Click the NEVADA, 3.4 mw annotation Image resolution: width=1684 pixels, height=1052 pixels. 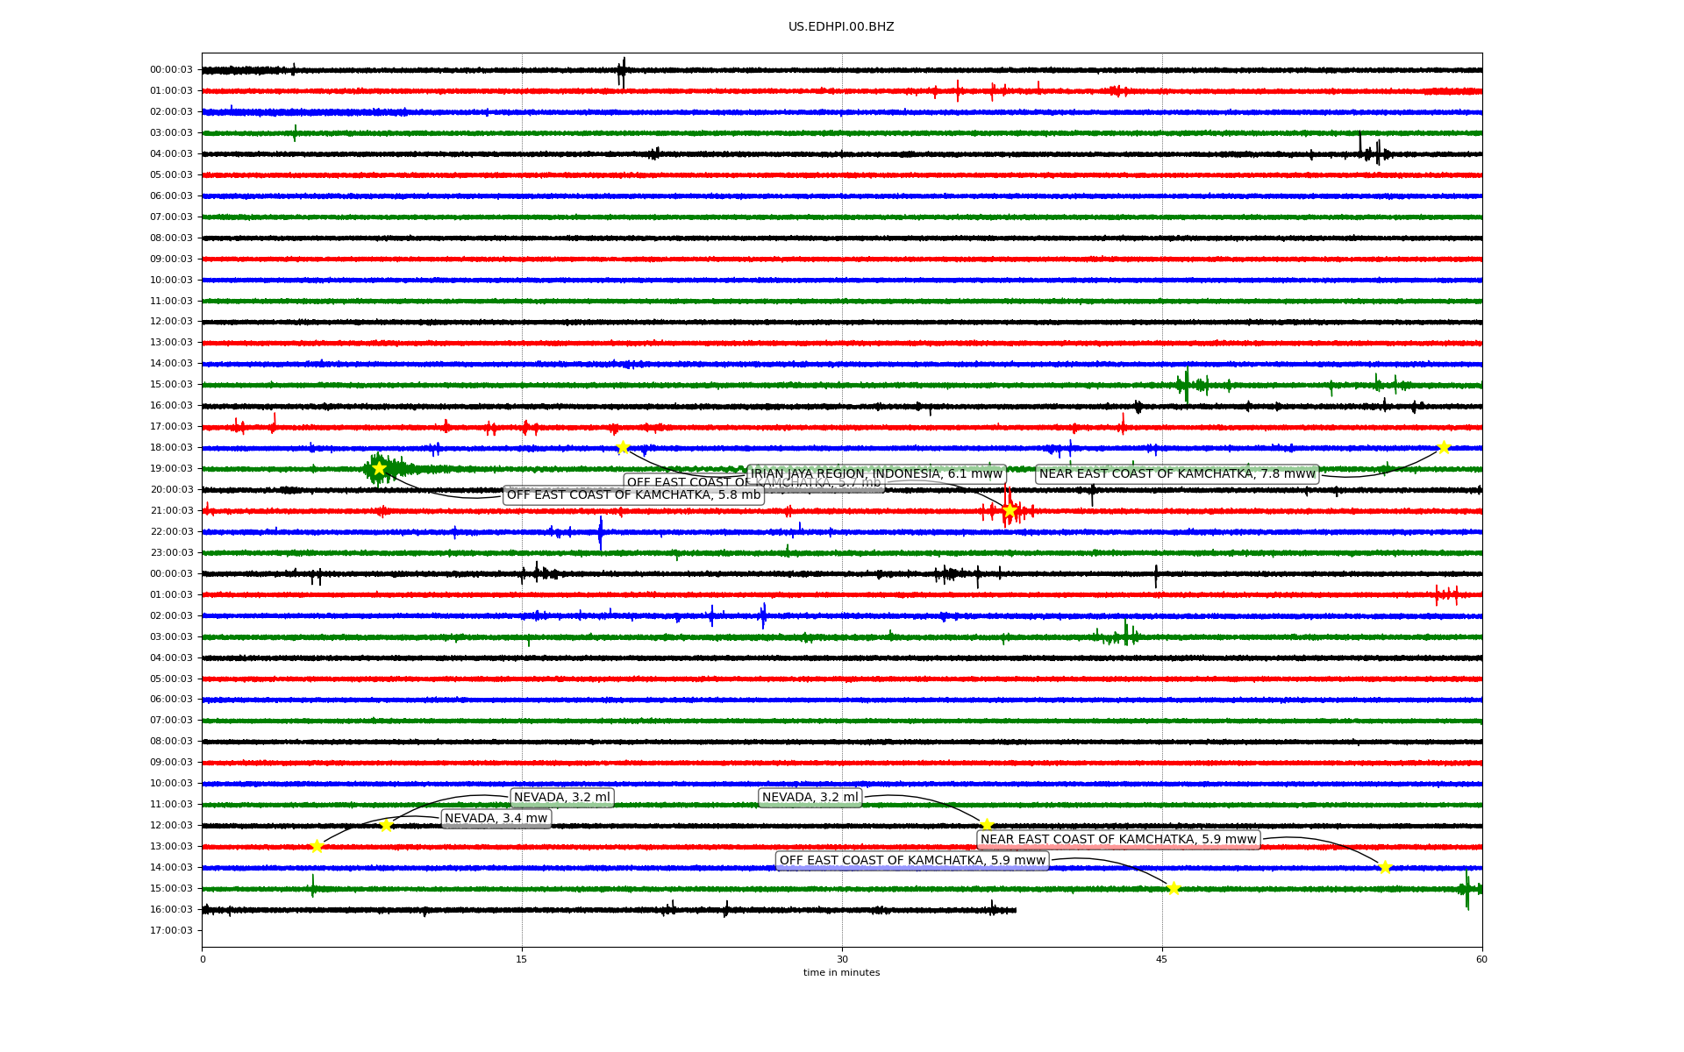coord(496,819)
